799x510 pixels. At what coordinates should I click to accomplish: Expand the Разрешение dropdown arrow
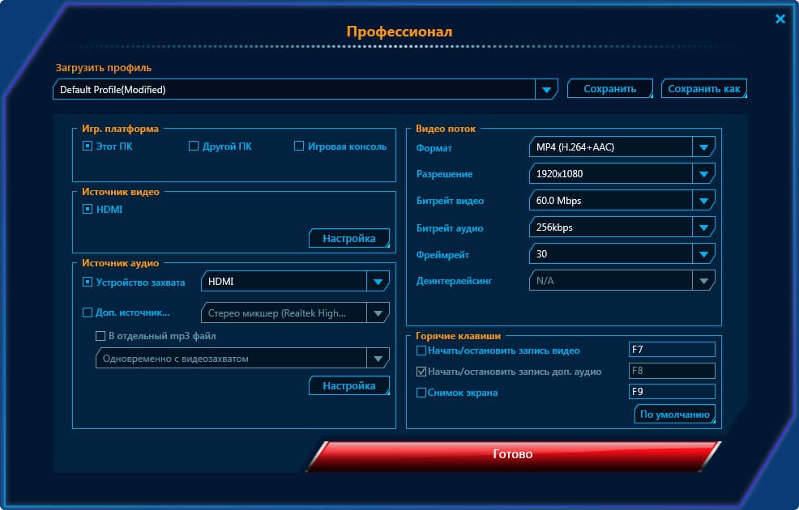pyautogui.click(x=703, y=174)
